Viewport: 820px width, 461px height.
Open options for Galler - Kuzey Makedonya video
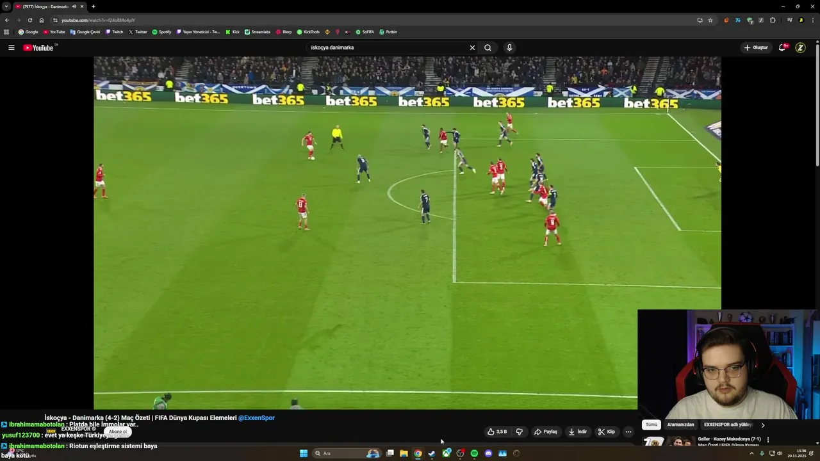pos(768,440)
